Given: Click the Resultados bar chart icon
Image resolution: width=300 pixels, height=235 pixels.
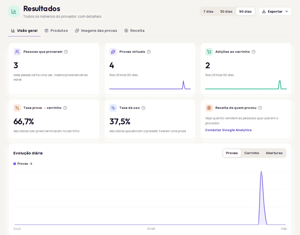Looking at the screenshot, I should pos(14,11).
